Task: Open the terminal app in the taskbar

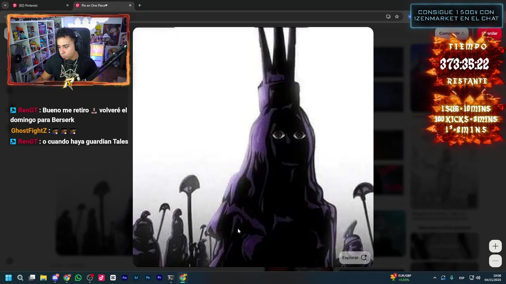Action: [171, 278]
